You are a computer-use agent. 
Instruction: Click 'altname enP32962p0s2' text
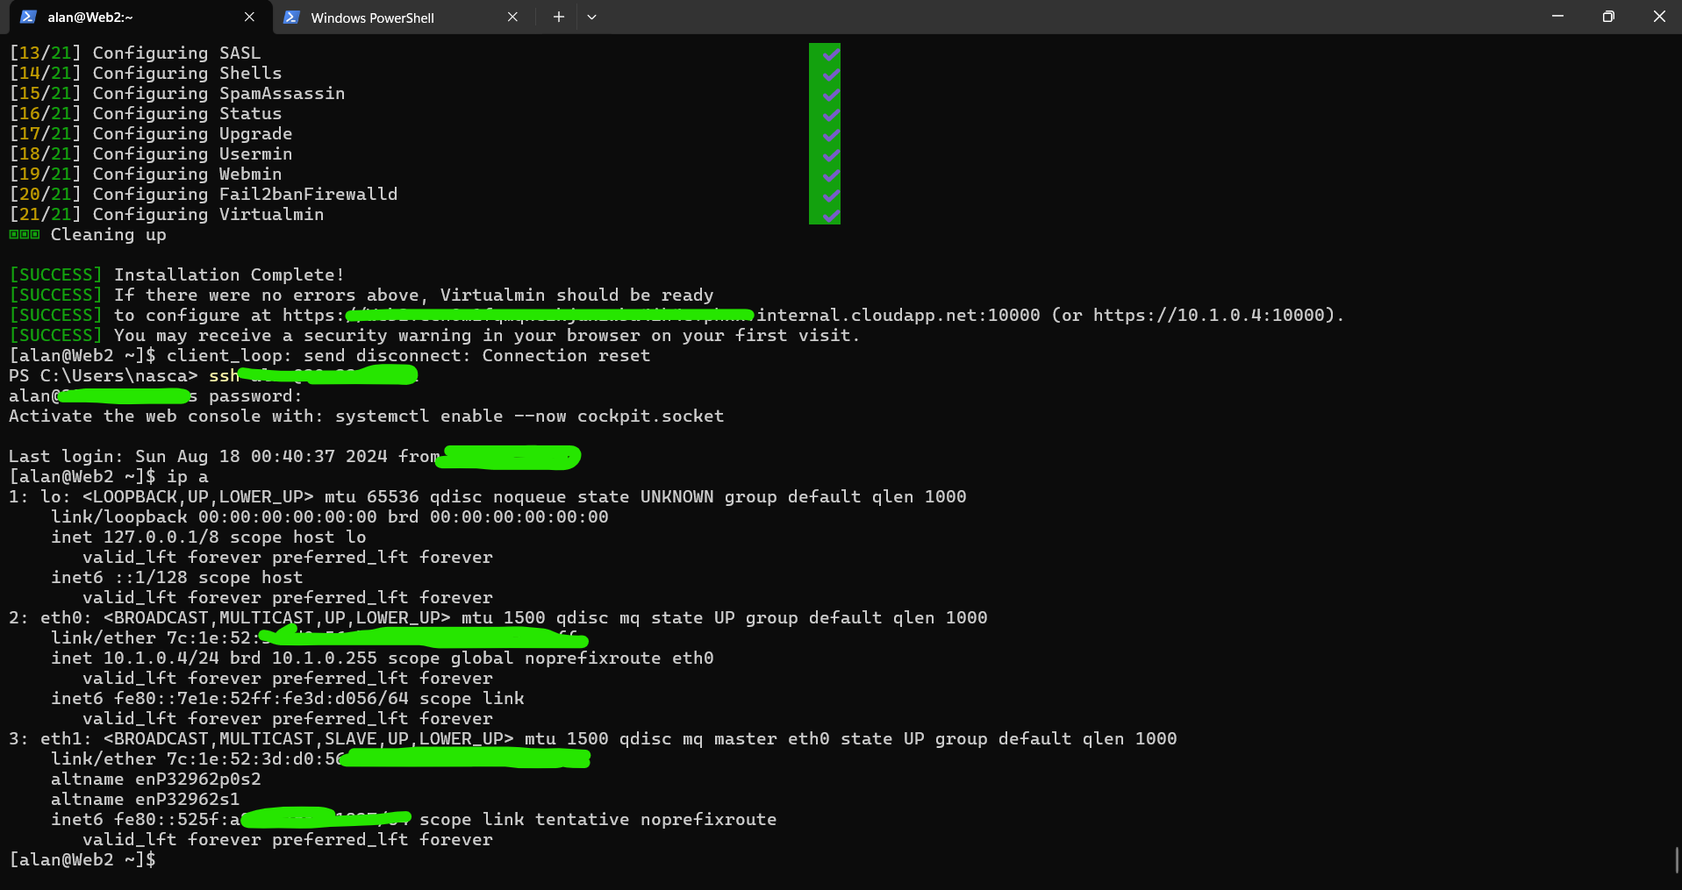click(156, 780)
